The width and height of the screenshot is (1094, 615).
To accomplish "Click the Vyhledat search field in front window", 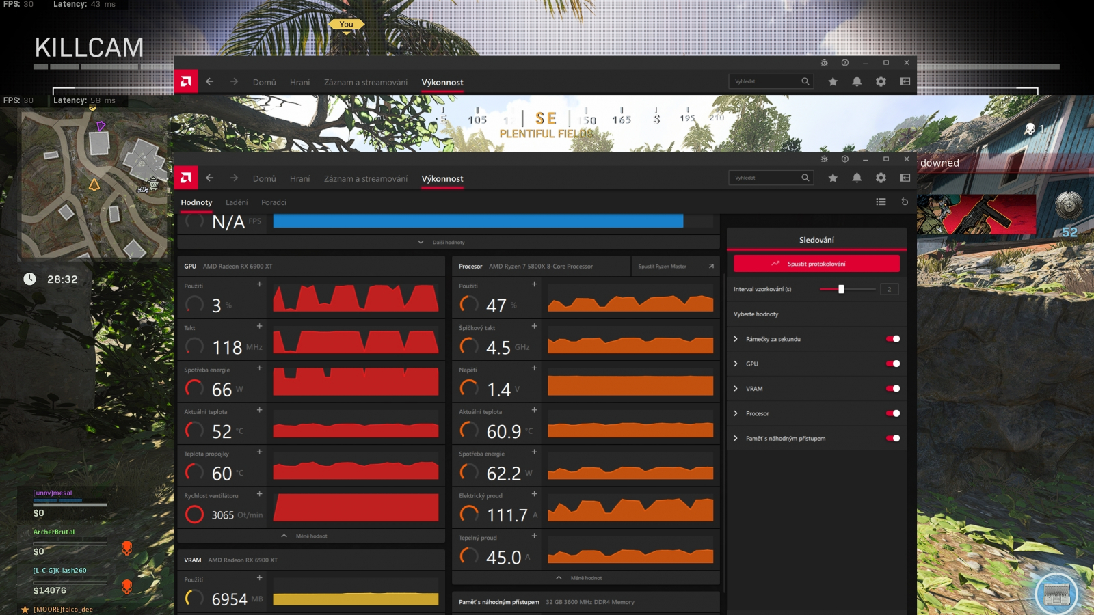I will tap(771, 178).
